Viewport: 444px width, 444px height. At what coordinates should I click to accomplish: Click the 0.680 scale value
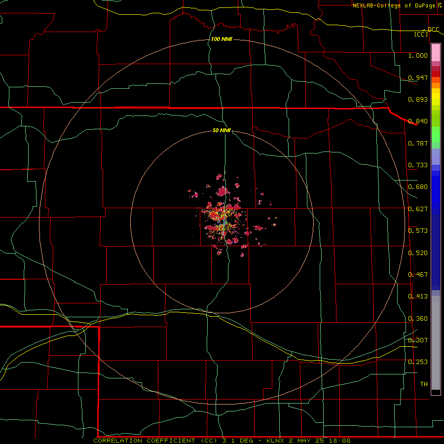[418, 187]
